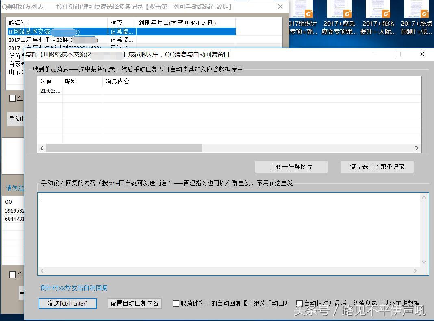
Task: Click 上传一张群图片 button
Action: point(291,167)
